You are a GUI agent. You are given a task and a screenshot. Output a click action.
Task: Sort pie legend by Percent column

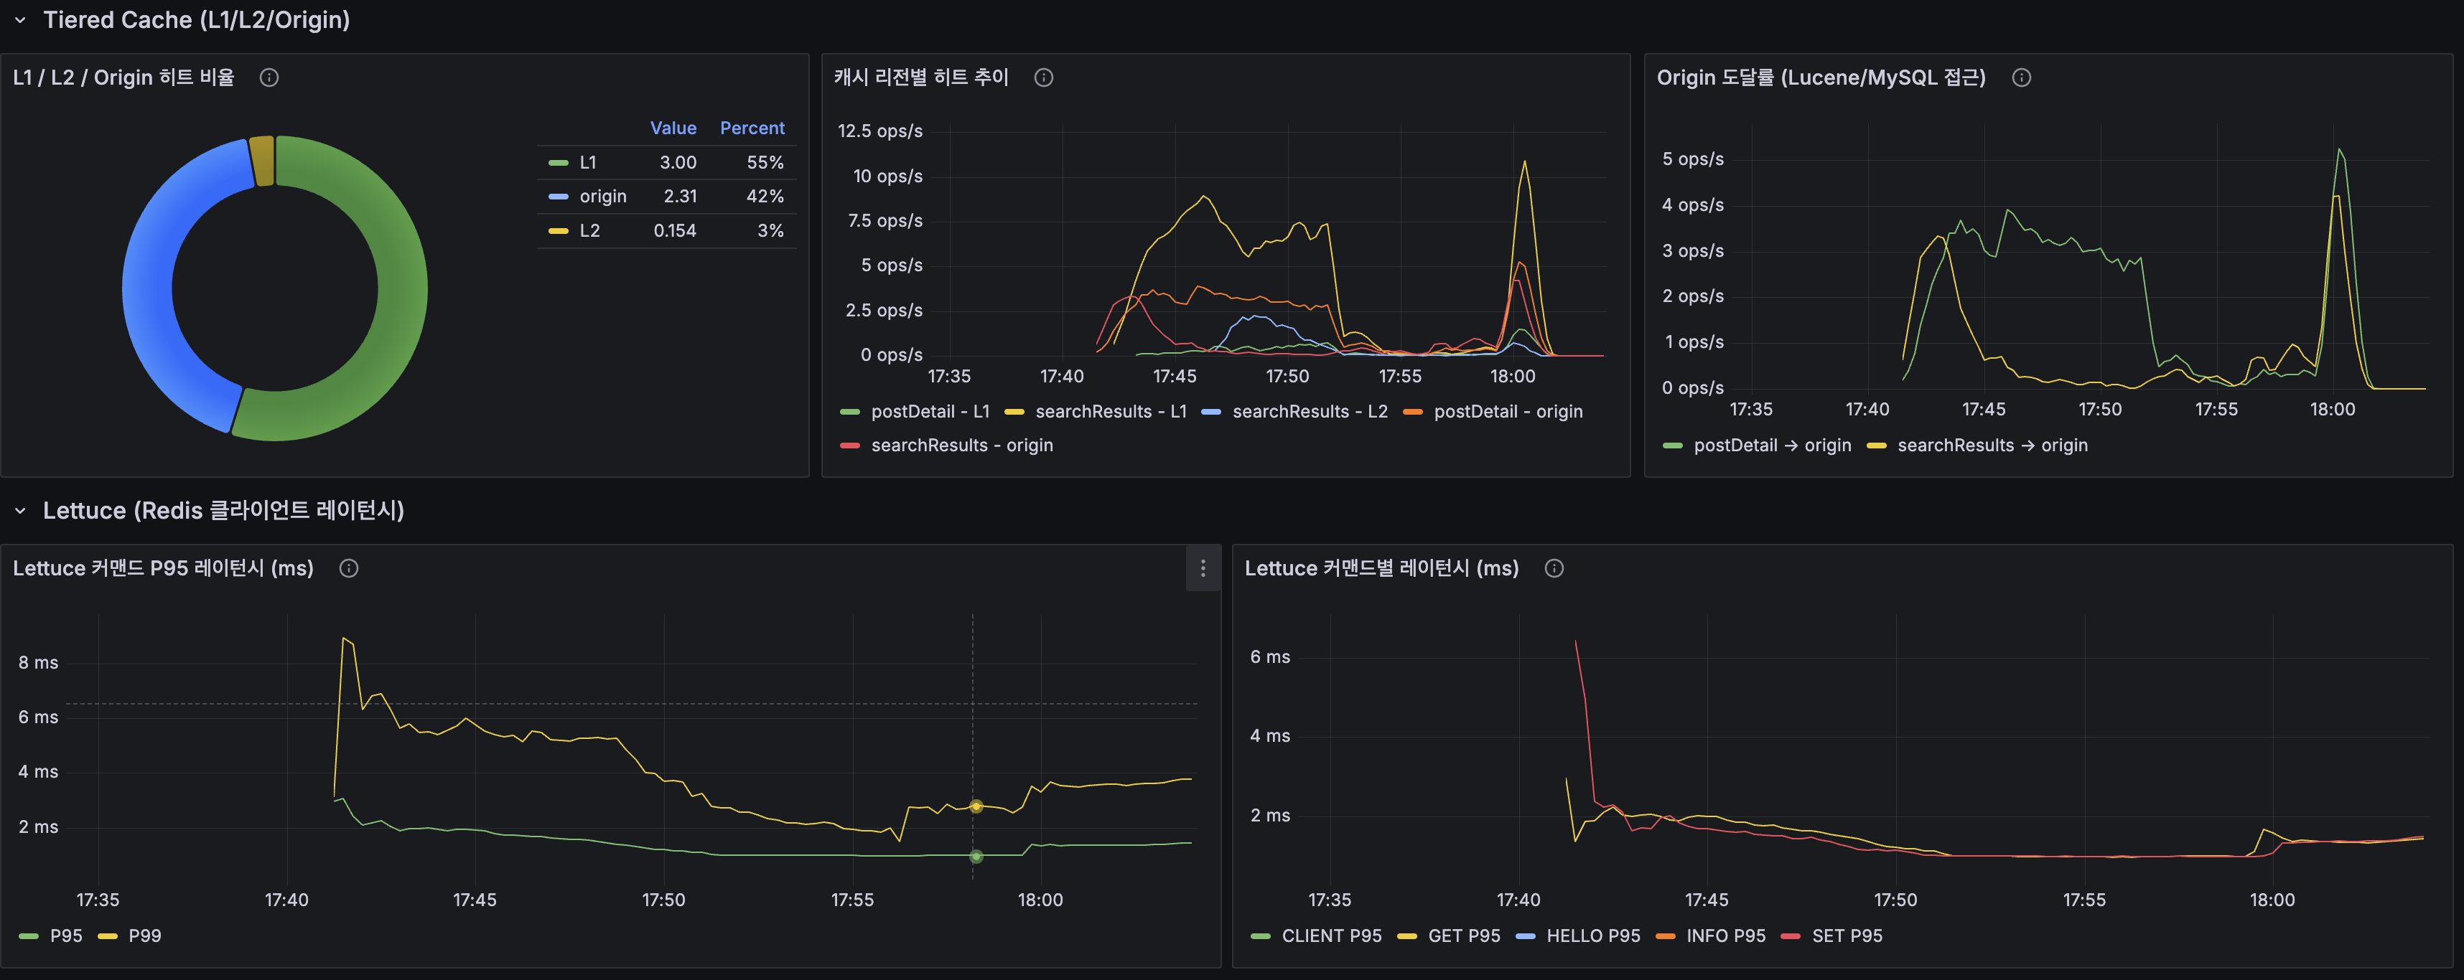tap(752, 128)
